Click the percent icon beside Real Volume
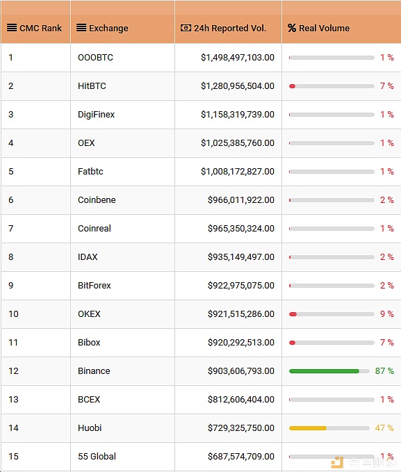This screenshot has width=401, height=472. pyautogui.click(x=292, y=28)
